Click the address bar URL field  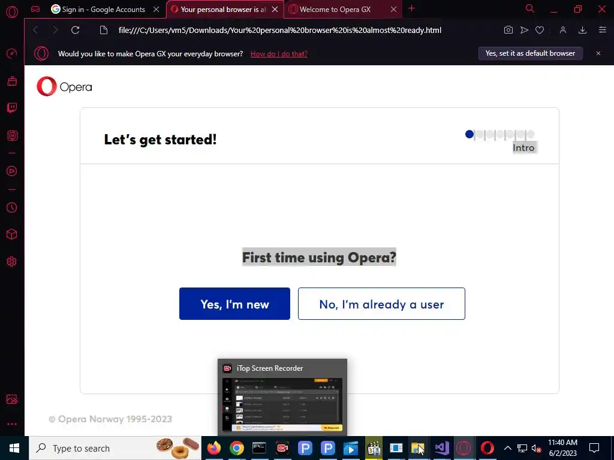pyautogui.click(x=280, y=30)
